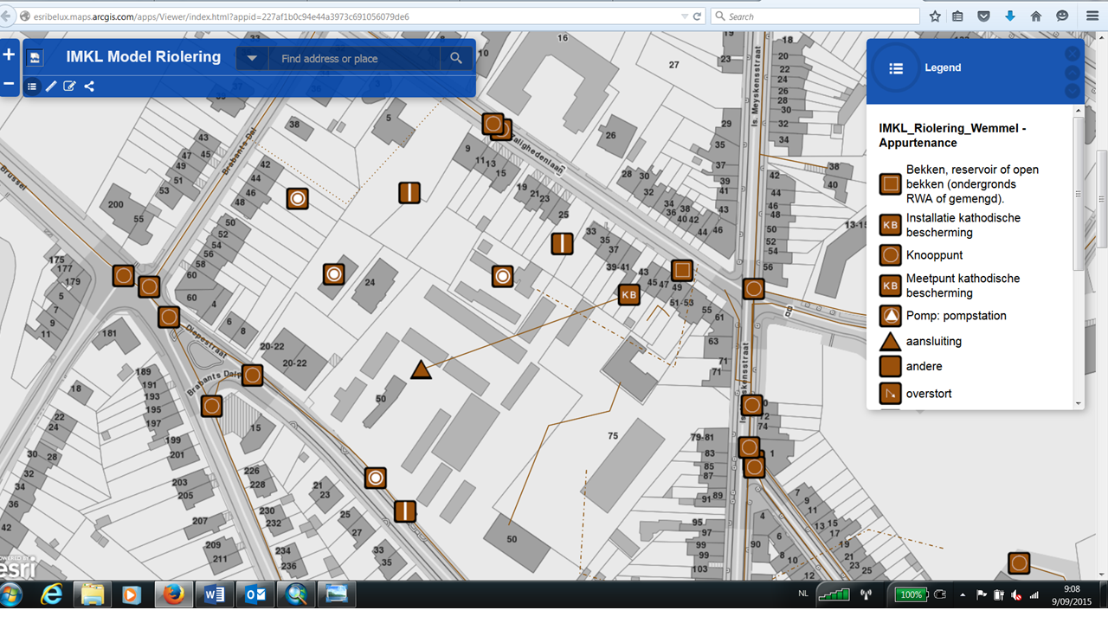Click the Pocket icon in browser toolbar
1108x623 pixels.
coord(983,16)
